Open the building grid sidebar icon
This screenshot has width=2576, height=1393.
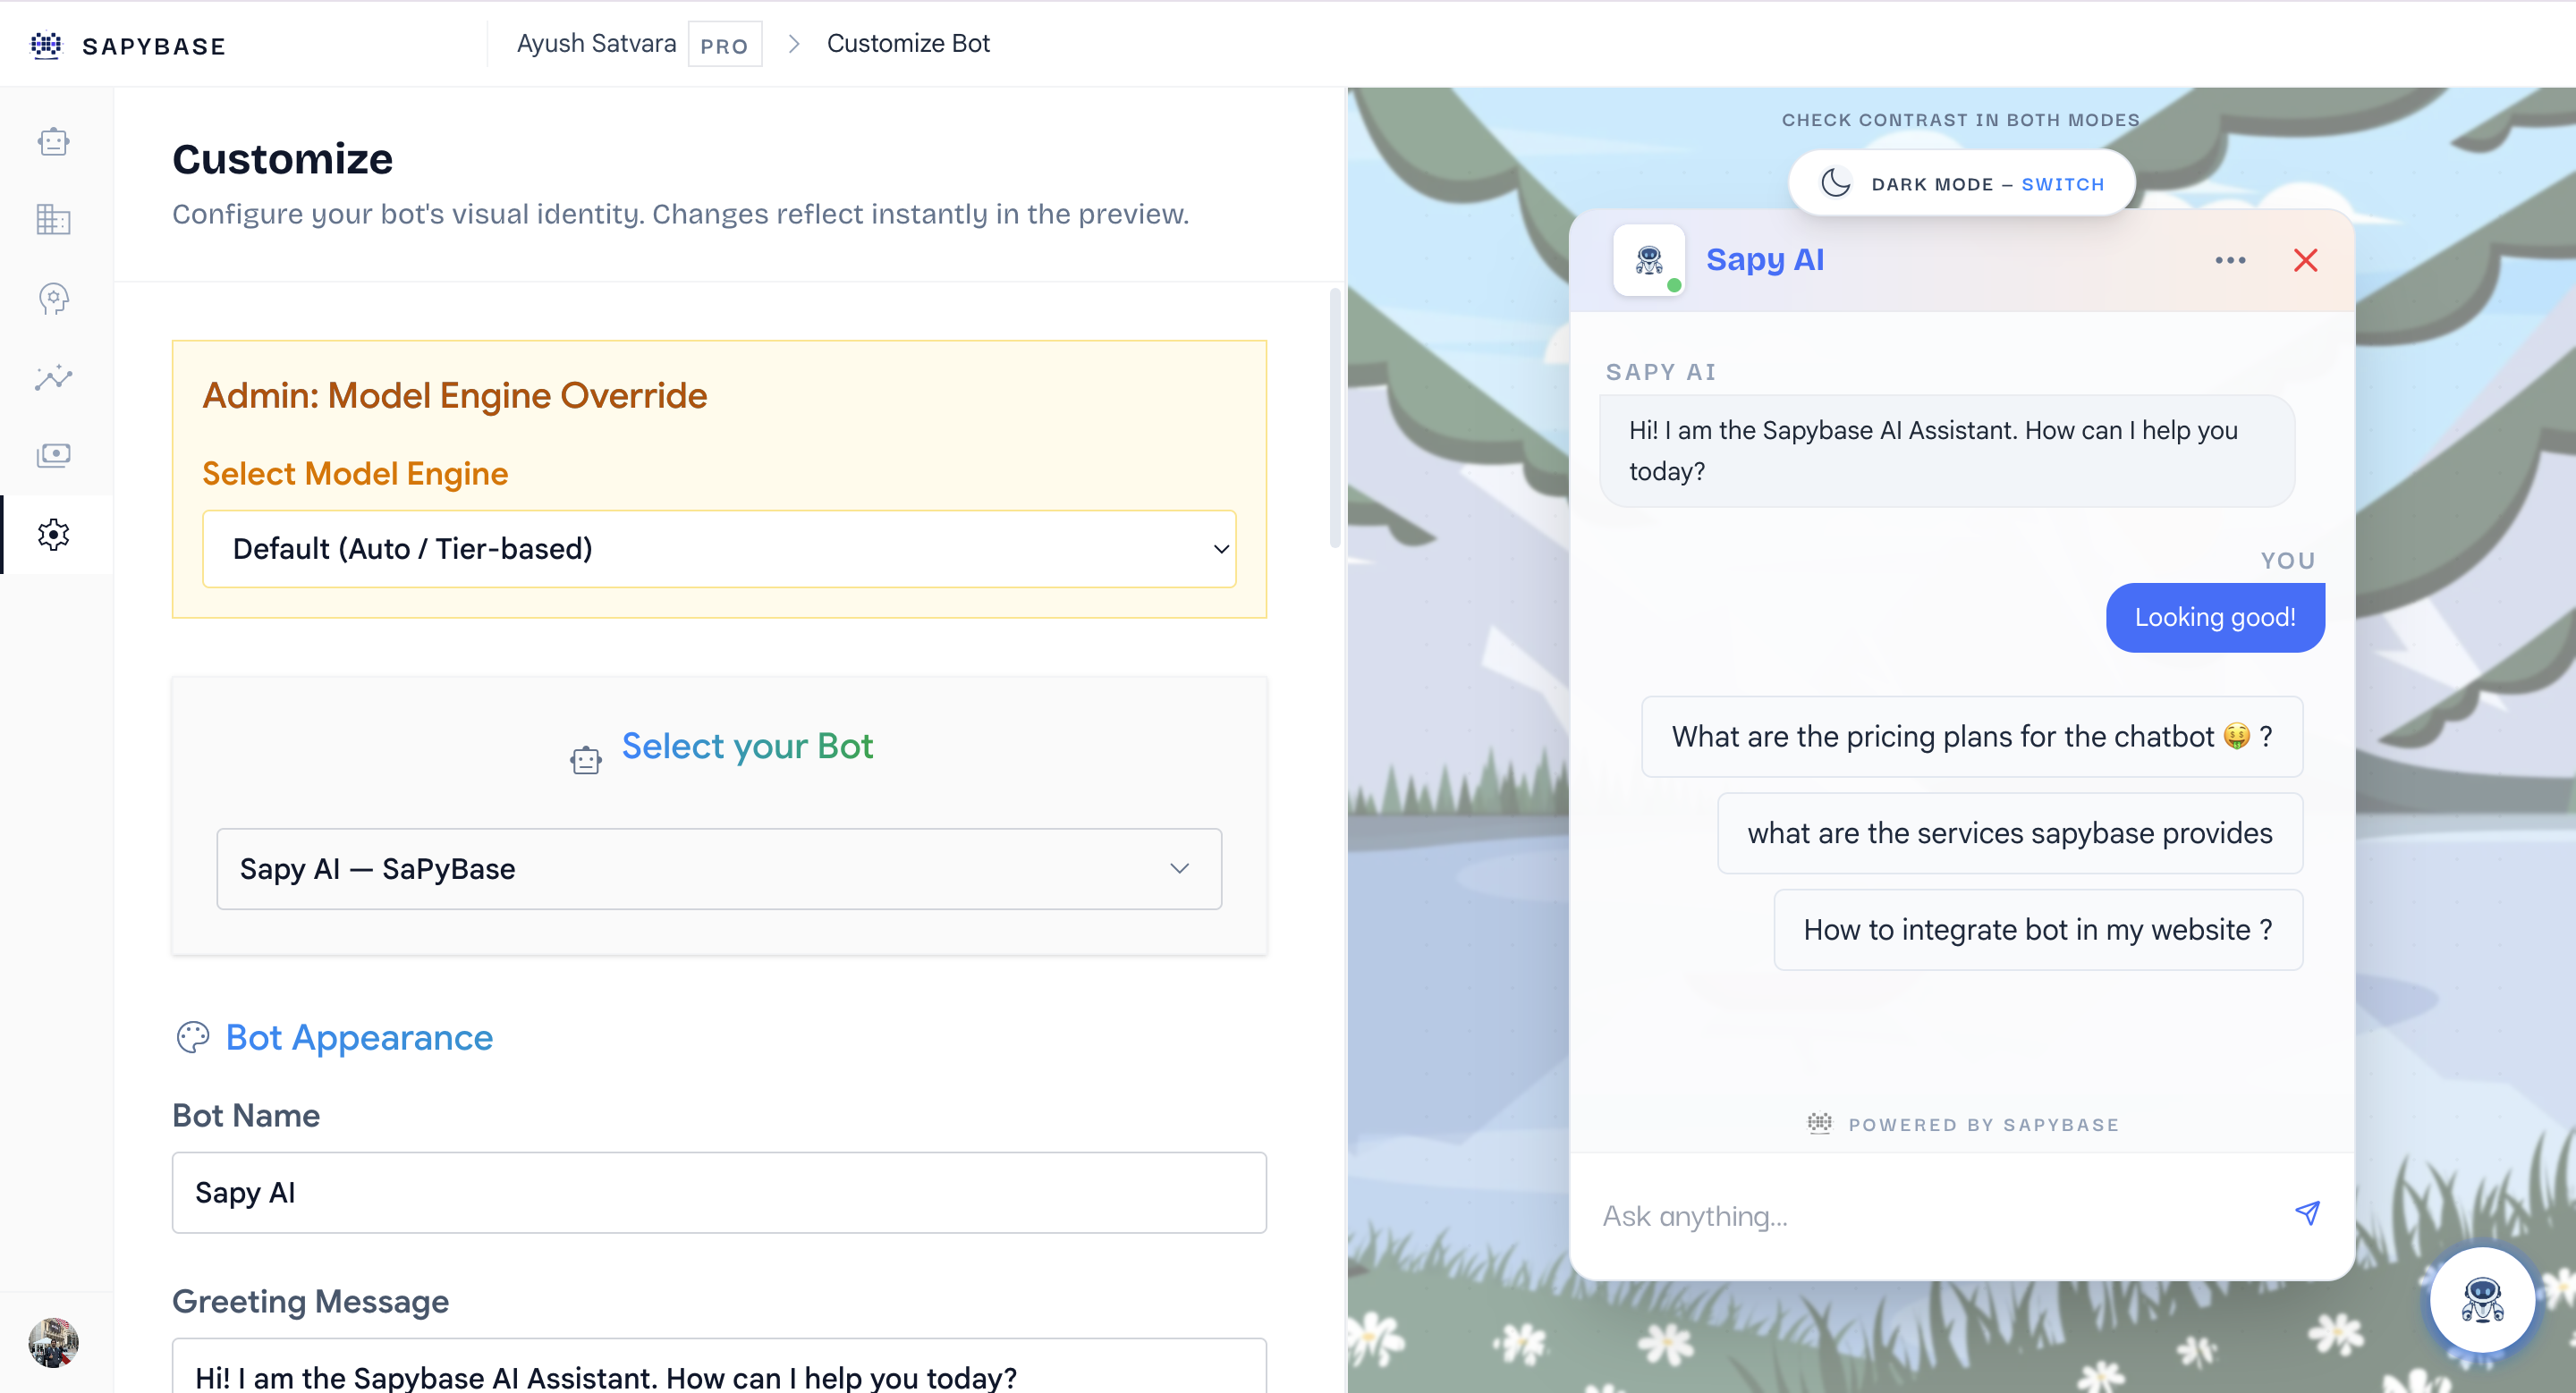(x=54, y=220)
